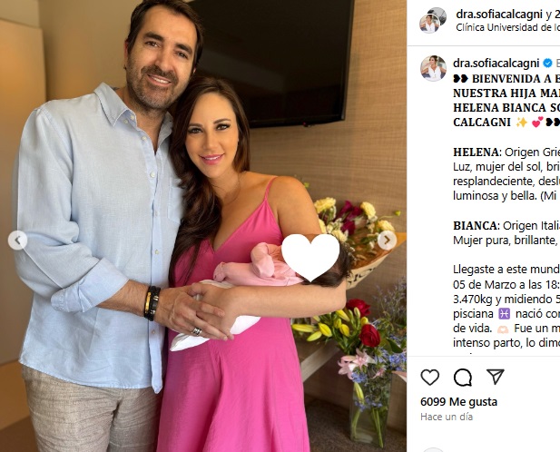
Task: Open avatar beside the caption text
Action: (433, 69)
